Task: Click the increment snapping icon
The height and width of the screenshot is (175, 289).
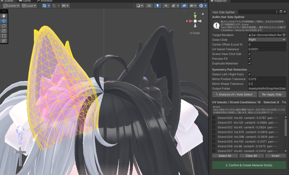Action: [64, 6]
